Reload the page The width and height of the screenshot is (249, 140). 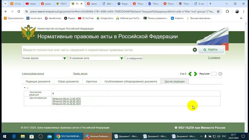19,12
